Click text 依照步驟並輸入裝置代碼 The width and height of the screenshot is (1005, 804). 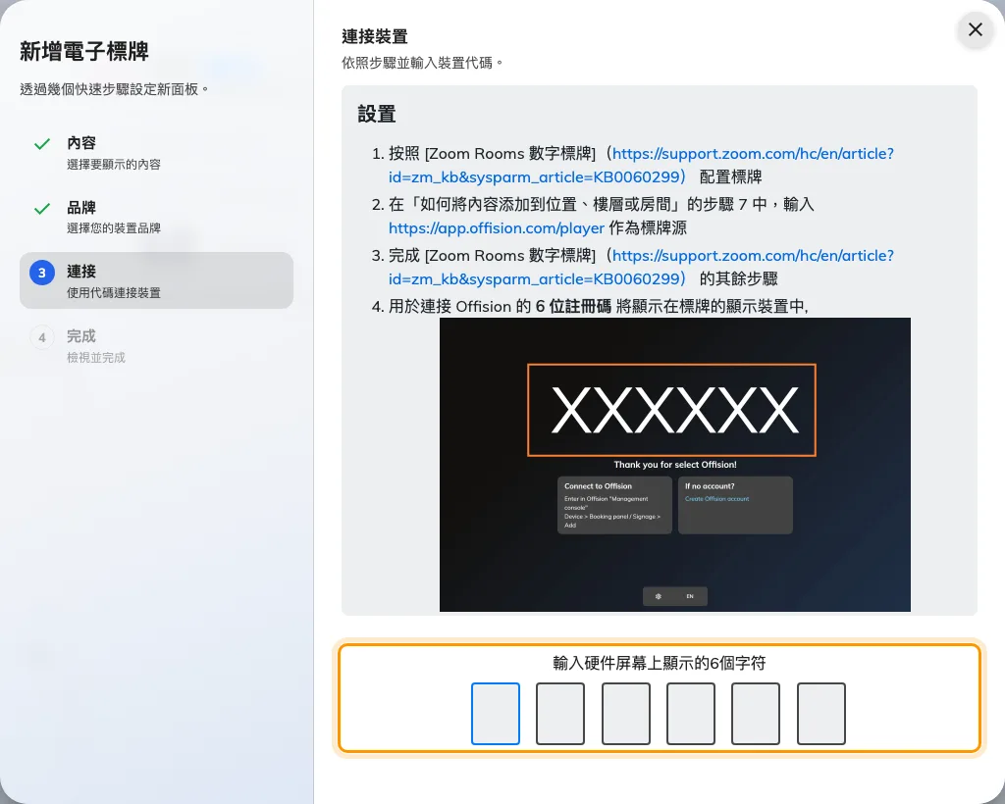click(422, 63)
